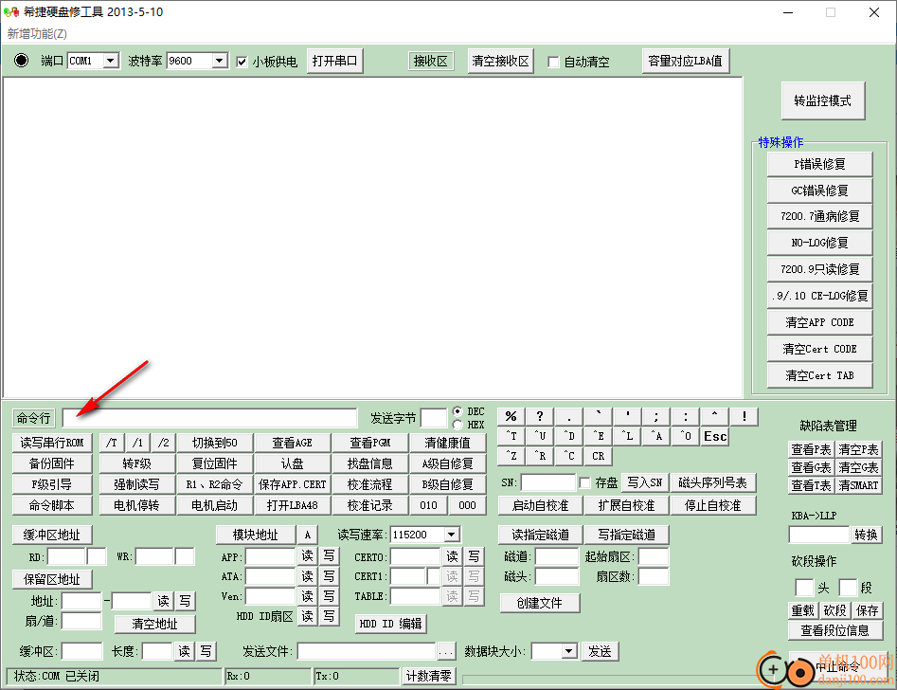Viewport: 897px width, 690px height.
Task: Open the 波特率 9600 dropdown
Action: [219, 60]
